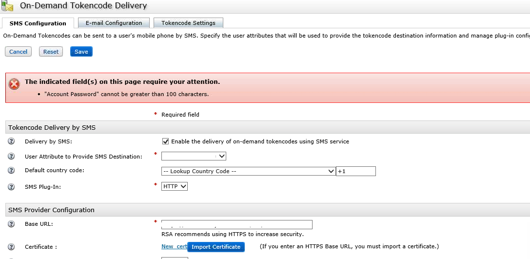
Task: Switch to E-mail Configuration tab
Action: pyautogui.click(x=114, y=23)
